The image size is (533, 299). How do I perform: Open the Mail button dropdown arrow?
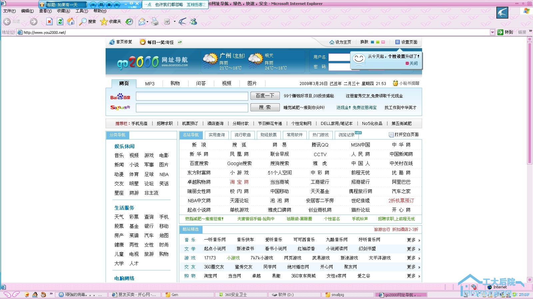[147, 22]
